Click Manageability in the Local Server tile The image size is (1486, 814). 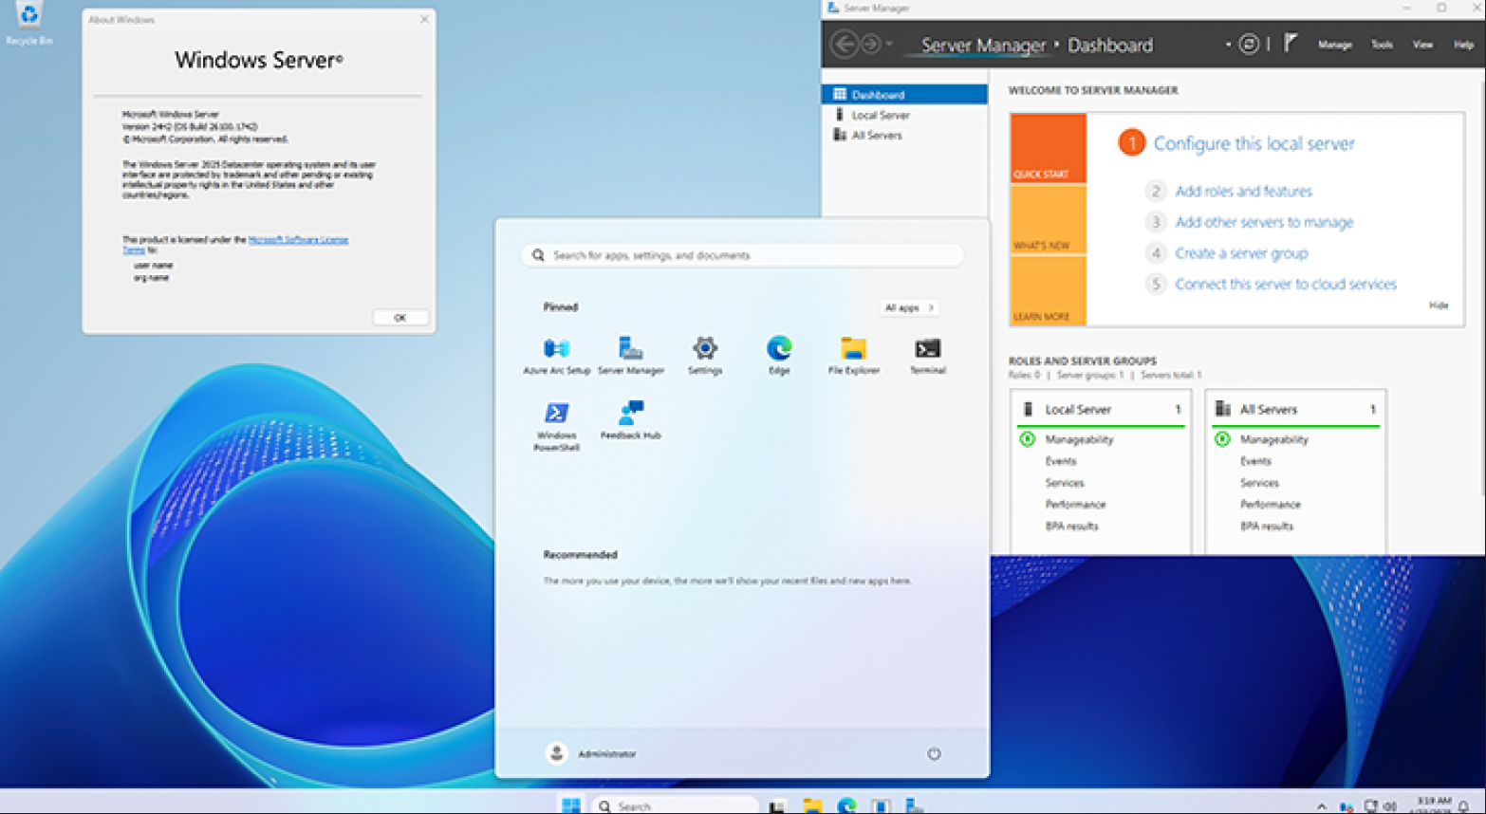click(x=1079, y=439)
